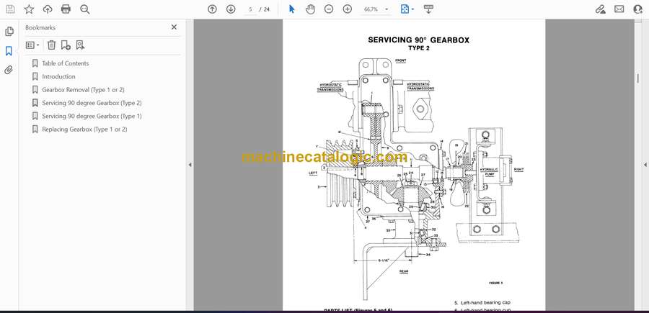Activate the hand pan tool
The image size is (649, 313).
(x=310, y=9)
